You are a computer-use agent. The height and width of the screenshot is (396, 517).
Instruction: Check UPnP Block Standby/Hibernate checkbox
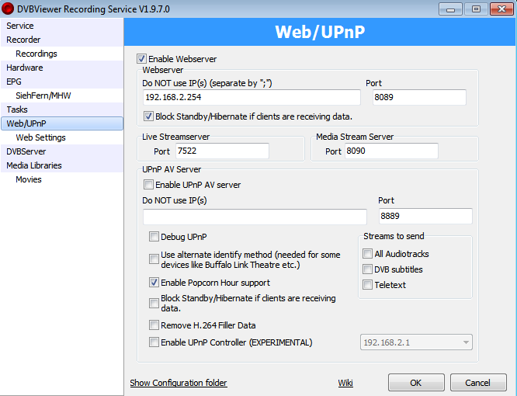(x=154, y=303)
